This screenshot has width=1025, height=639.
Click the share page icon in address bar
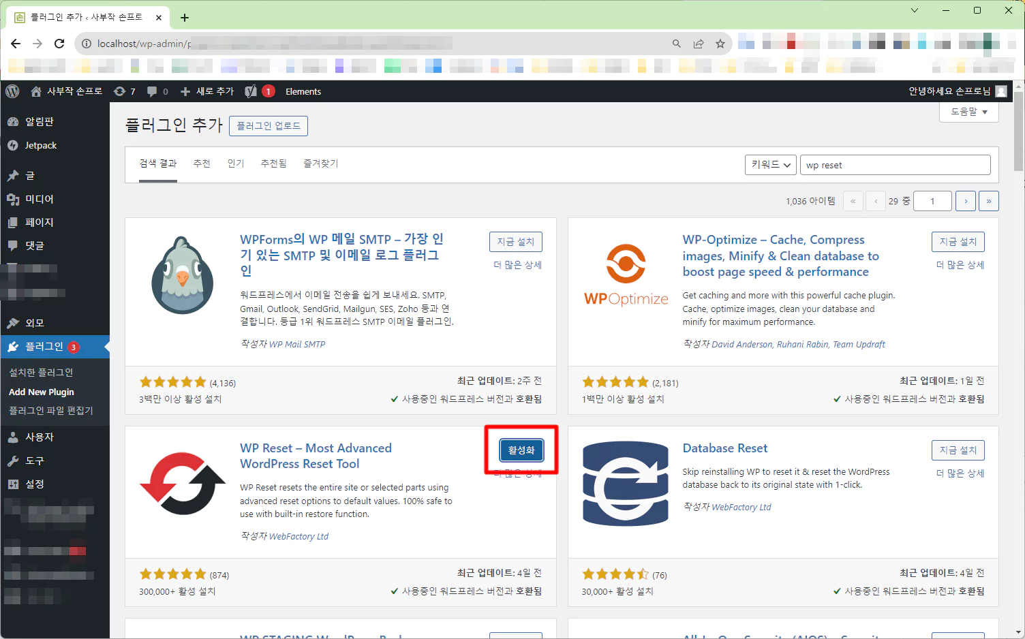point(699,44)
